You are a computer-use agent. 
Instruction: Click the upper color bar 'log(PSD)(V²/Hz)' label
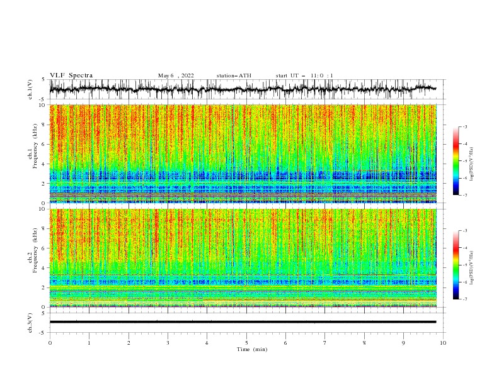pyautogui.click(x=472, y=164)
